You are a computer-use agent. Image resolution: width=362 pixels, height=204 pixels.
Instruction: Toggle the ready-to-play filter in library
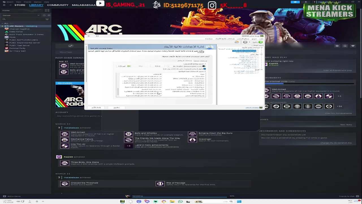click(x=49, y=15)
